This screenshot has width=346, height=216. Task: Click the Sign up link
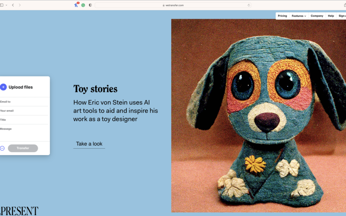(342, 16)
